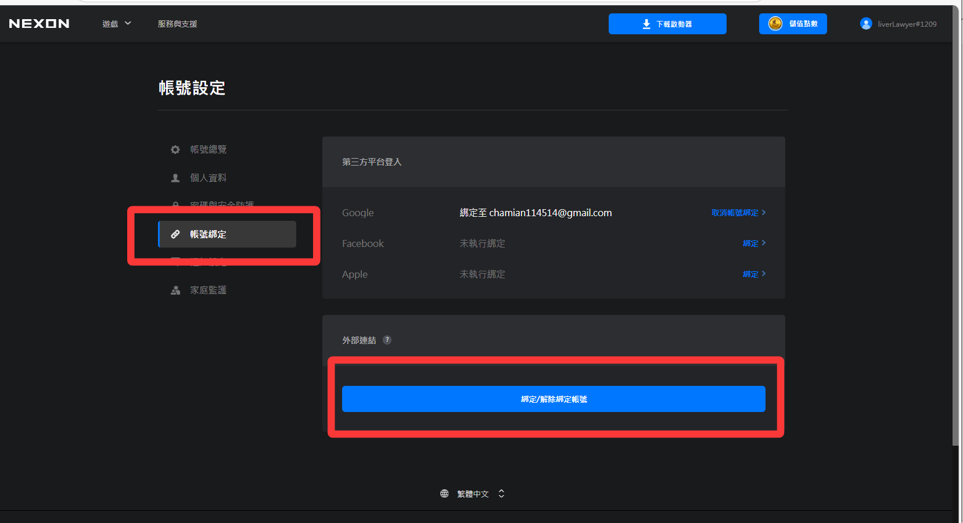Screen dimensions: 963x523
Task: Click the NEXON logo
Action: 39,24
